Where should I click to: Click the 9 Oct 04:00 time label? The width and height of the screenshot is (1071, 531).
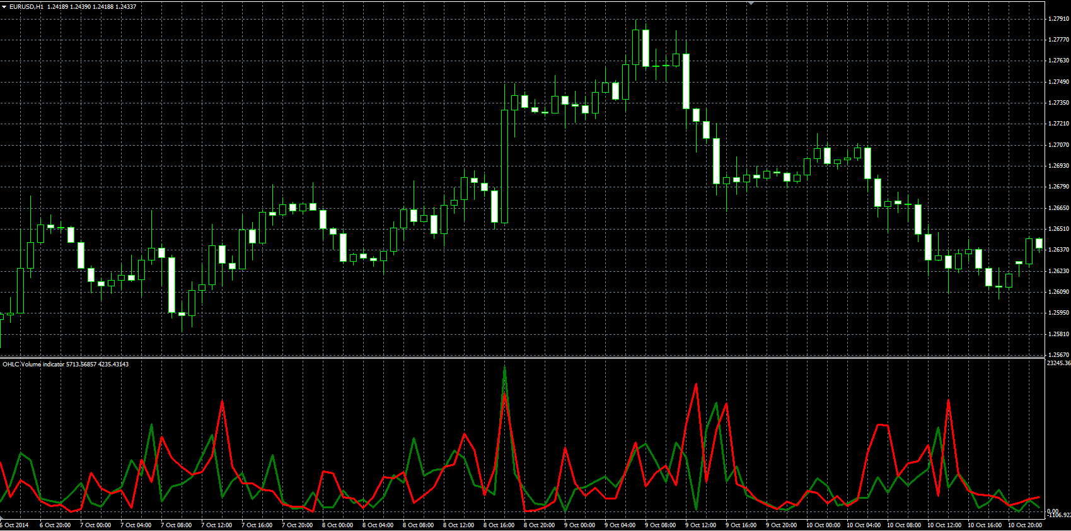pos(620,525)
